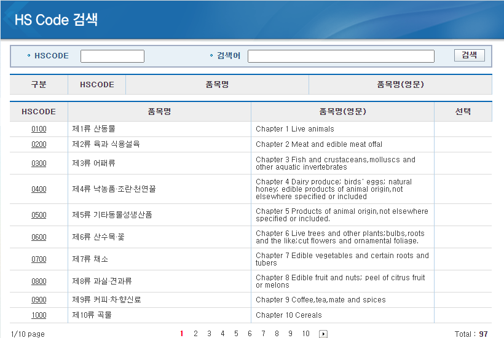Click the text 제9류 커피·차·향신료
The width and height of the screenshot is (504, 338).
point(106,299)
